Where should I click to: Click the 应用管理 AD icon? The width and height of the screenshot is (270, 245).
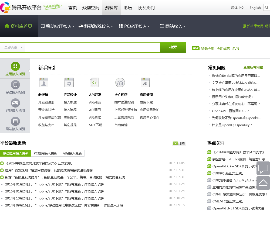[x=145, y=82]
